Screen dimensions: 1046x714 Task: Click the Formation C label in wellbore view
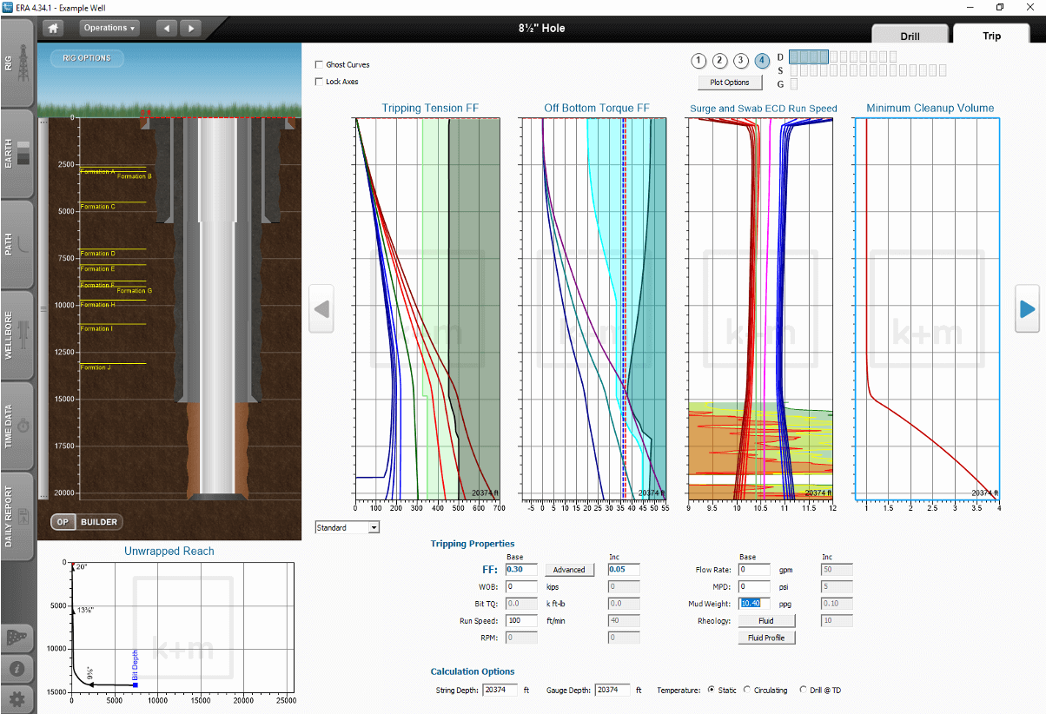pyautogui.click(x=97, y=207)
